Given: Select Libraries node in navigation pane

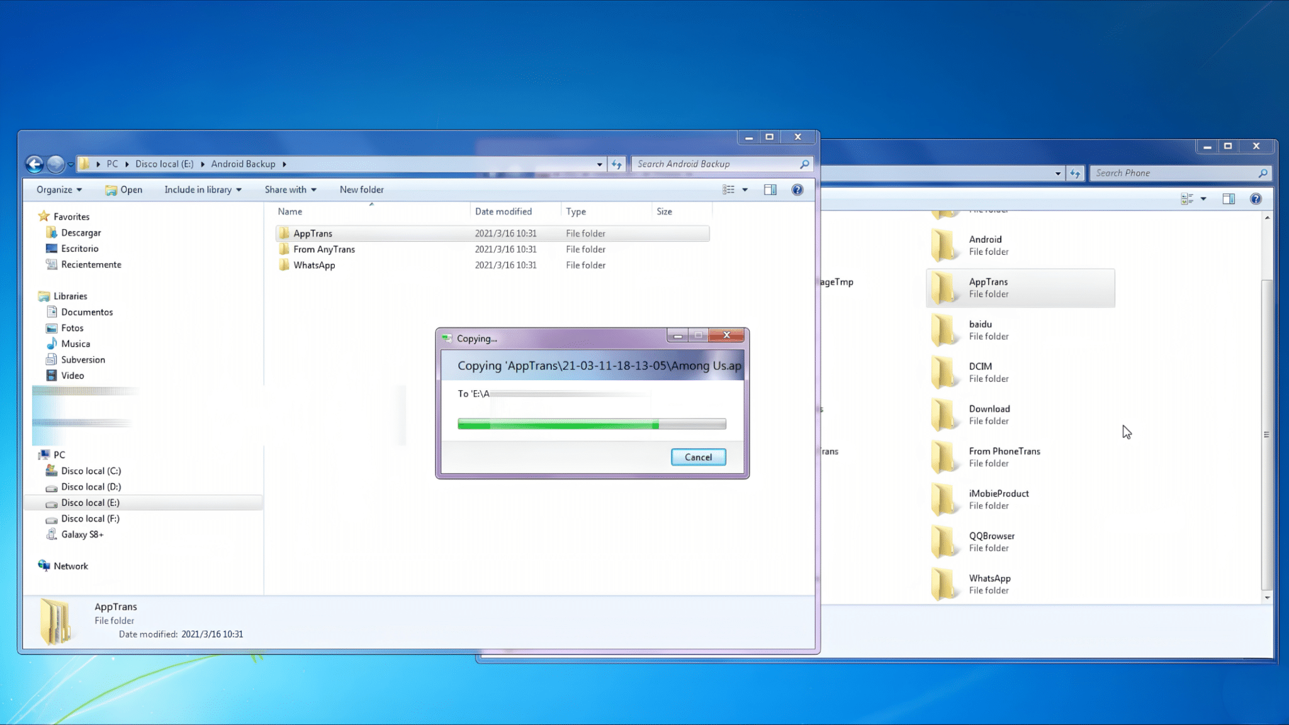Looking at the screenshot, I should pos(70,296).
